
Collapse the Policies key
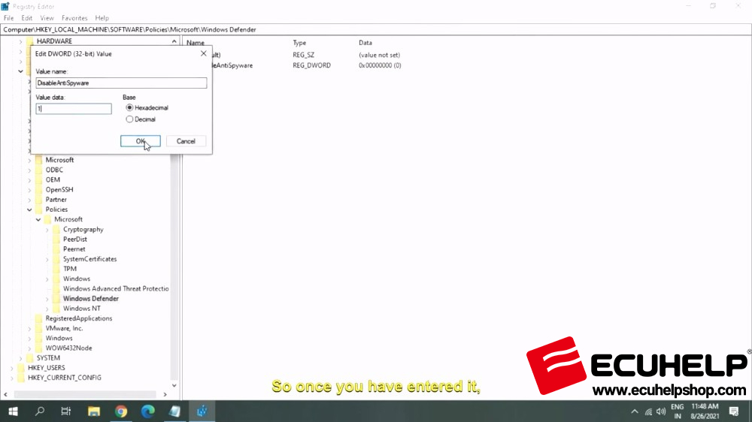pos(30,209)
